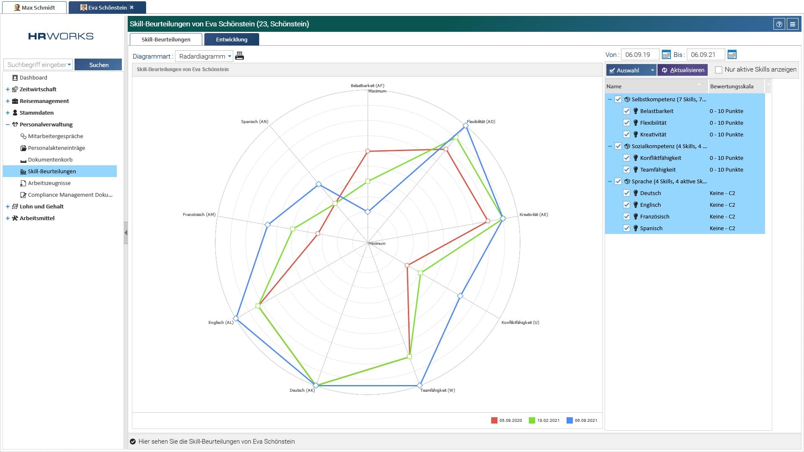Switch to the Skill-Beurteilungen tab
Screen dimensions: 804x452
166,39
